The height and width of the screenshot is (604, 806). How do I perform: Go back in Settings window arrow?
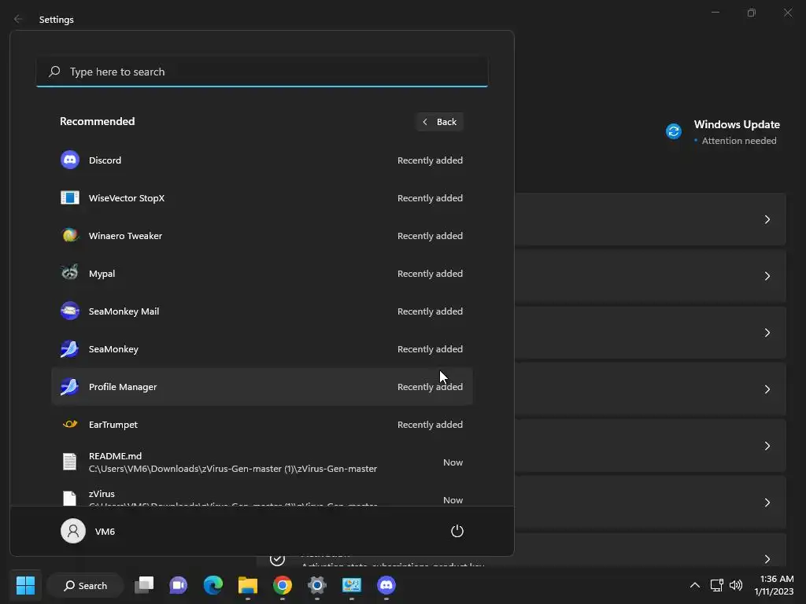tap(18, 19)
